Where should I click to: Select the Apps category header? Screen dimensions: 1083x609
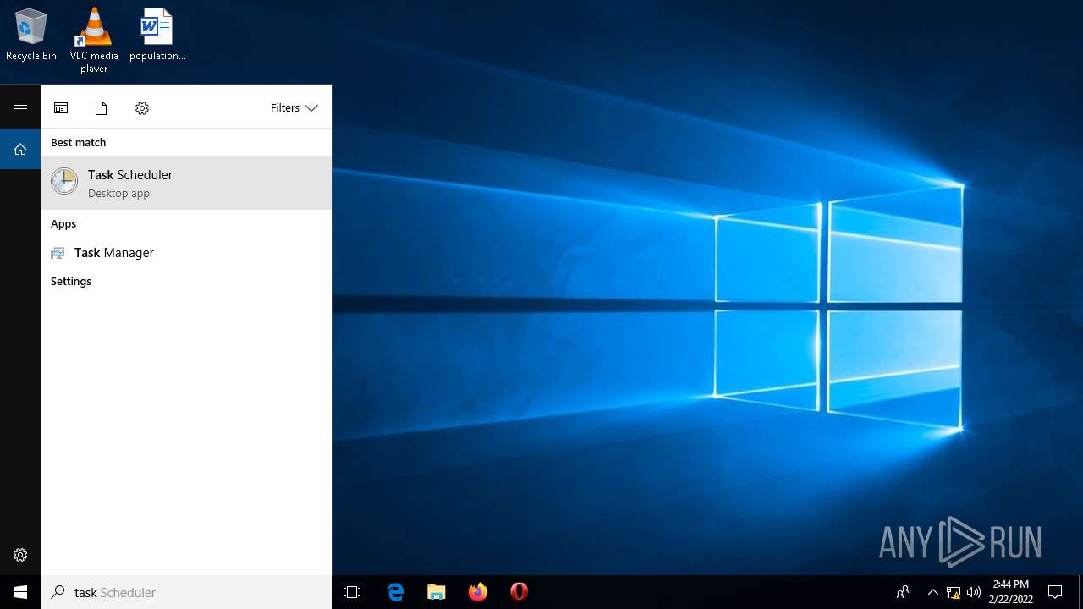coord(63,223)
